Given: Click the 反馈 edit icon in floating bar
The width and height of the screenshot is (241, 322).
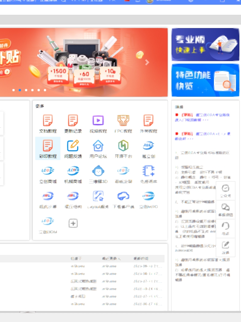Looking at the screenshot, I should click(x=225, y=245).
